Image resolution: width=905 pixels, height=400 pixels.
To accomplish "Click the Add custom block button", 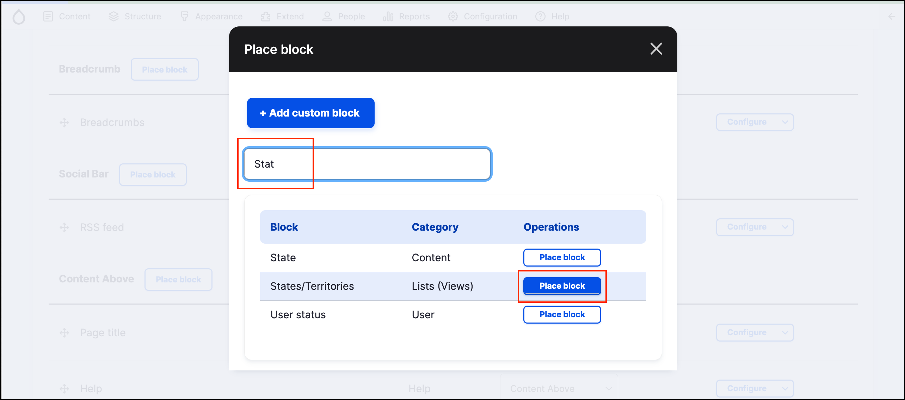I will pyautogui.click(x=310, y=113).
